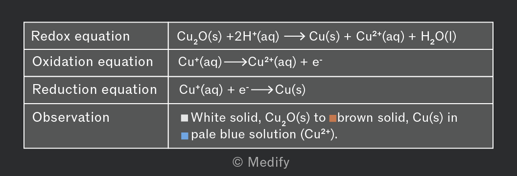Click the © Medify copyright caption
The width and height of the screenshot is (517, 176).
pos(261,162)
